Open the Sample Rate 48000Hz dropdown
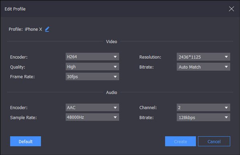The image size is (240, 155). tap(92, 117)
